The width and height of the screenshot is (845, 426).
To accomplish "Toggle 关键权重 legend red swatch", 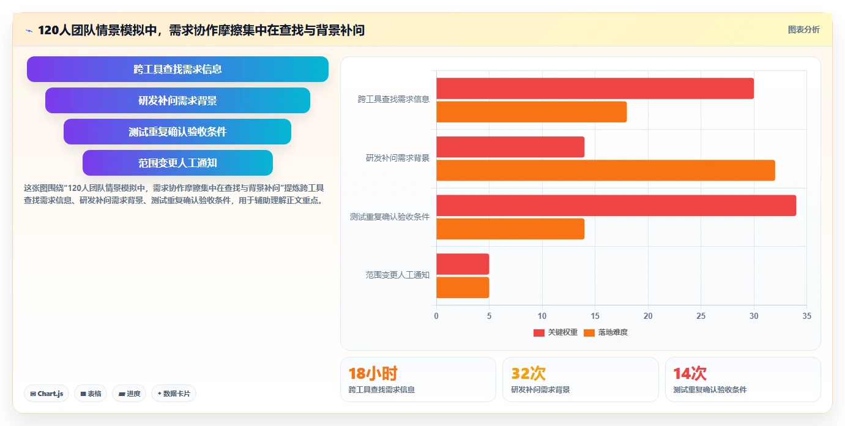I will (538, 332).
